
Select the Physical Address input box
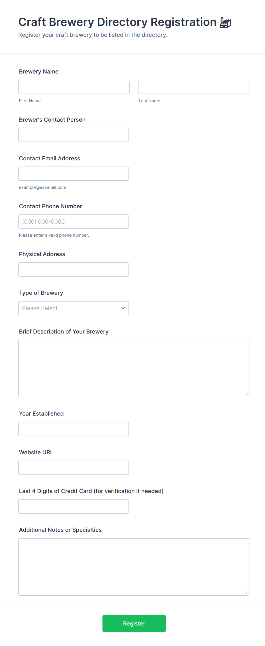pyautogui.click(x=74, y=269)
